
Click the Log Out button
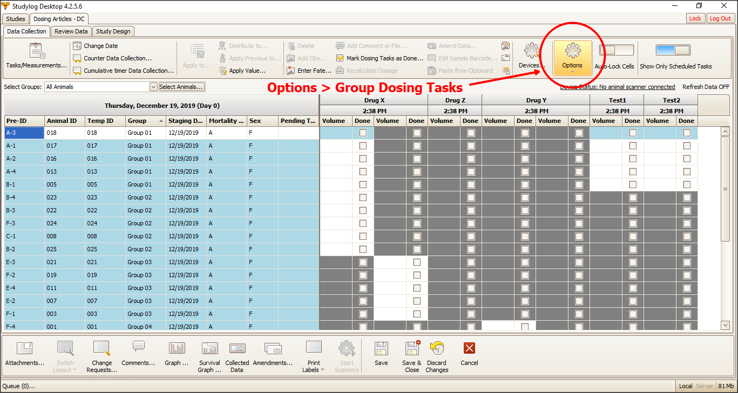pyautogui.click(x=720, y=18)
